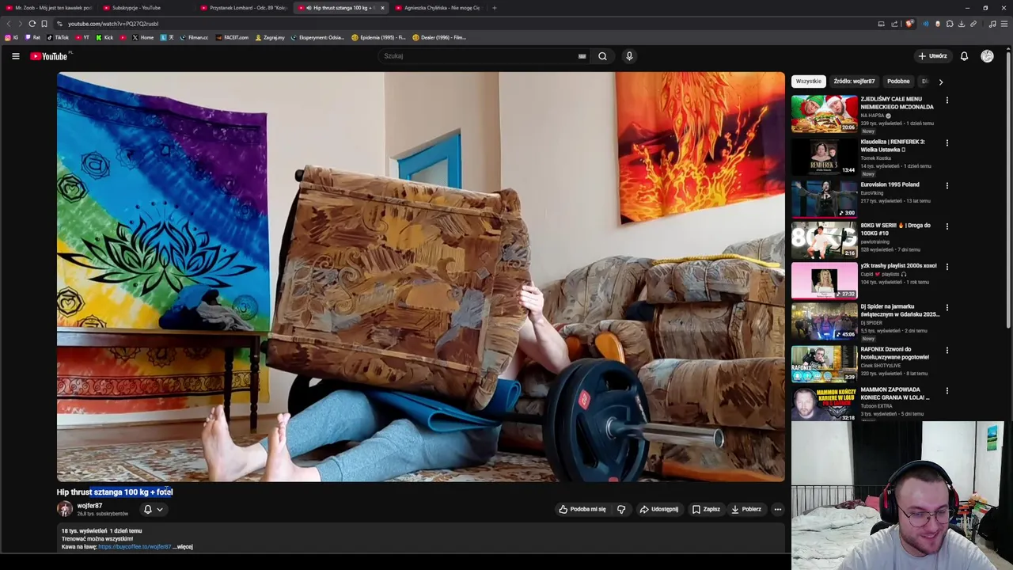Open Dj Spider na jarmarku video title
This screenshot has height=570, width=1013.
(x=900, y=310)
